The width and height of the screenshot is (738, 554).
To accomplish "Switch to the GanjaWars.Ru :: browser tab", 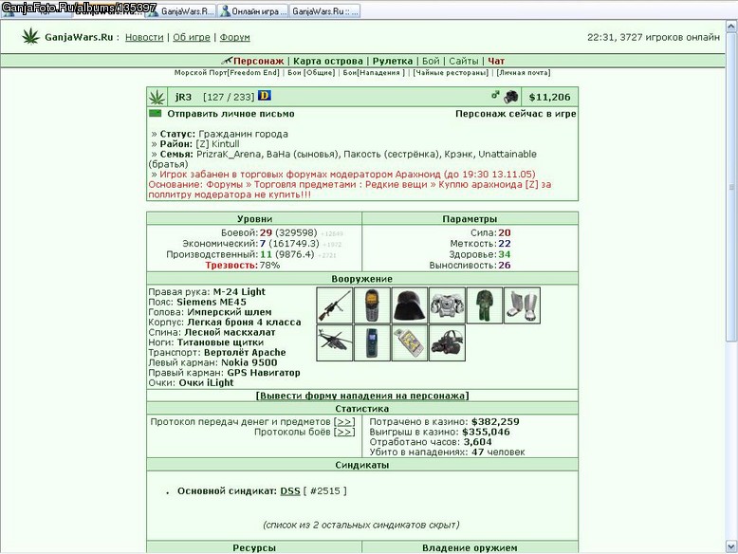I will [324, 10].
